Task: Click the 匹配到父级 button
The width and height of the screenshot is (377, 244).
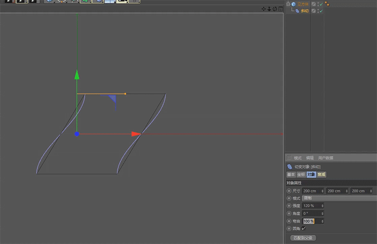Action: (303, 238)
